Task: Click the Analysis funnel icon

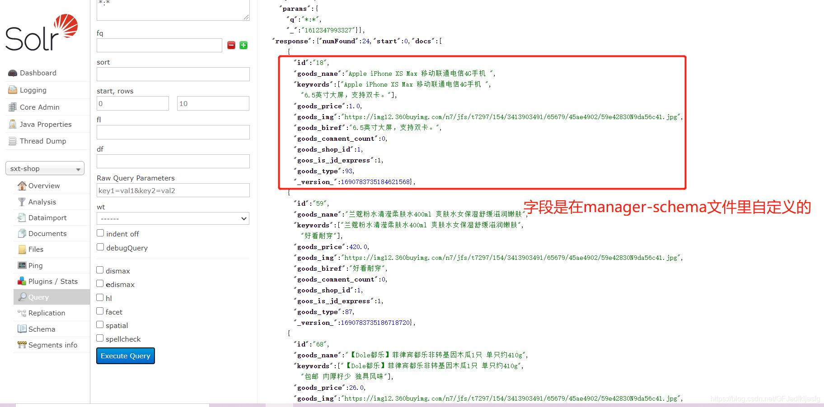Action: click(22, 202)
